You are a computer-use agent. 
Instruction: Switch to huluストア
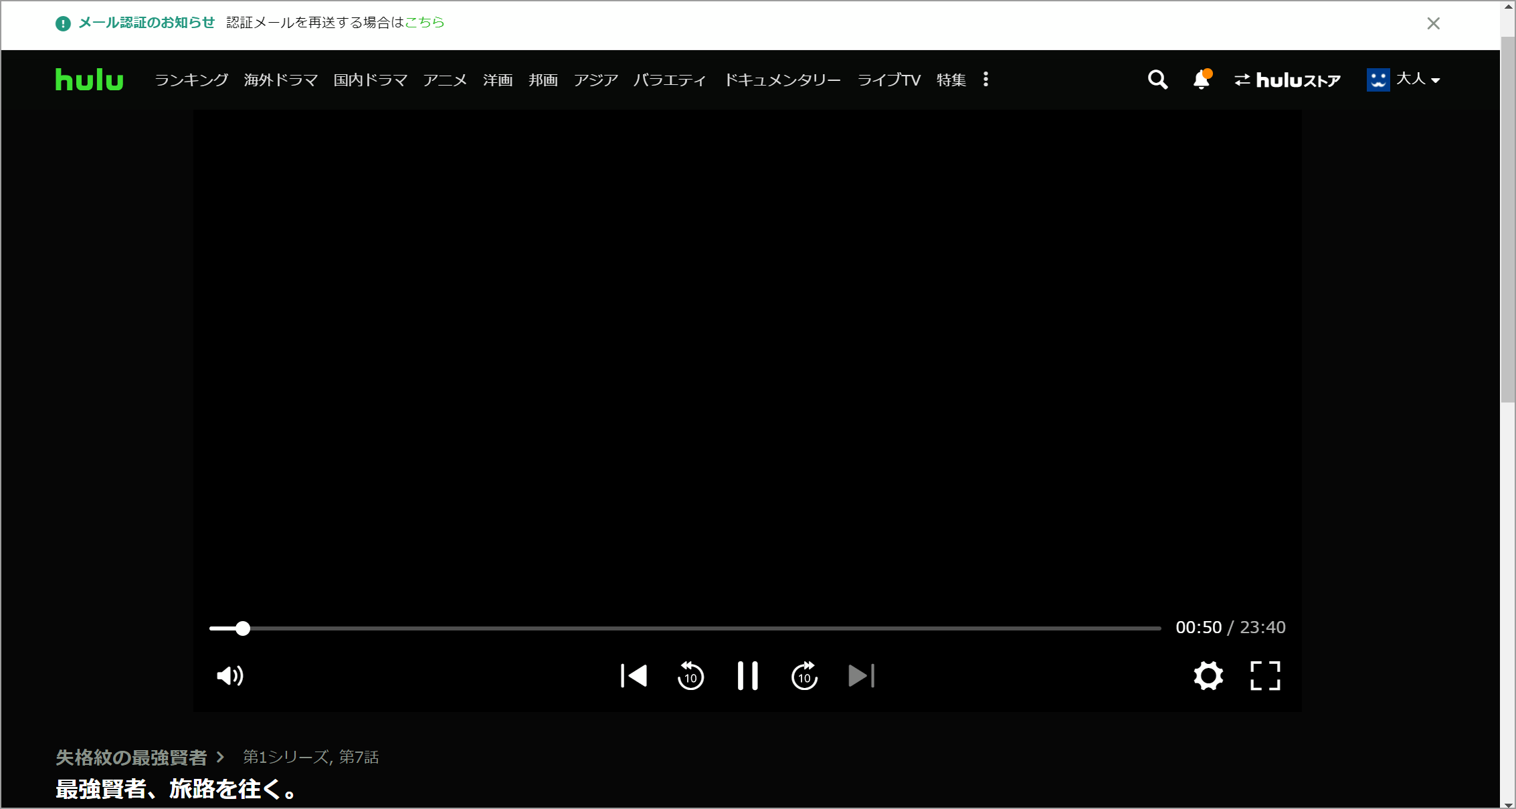click(x=1287, y=80)
